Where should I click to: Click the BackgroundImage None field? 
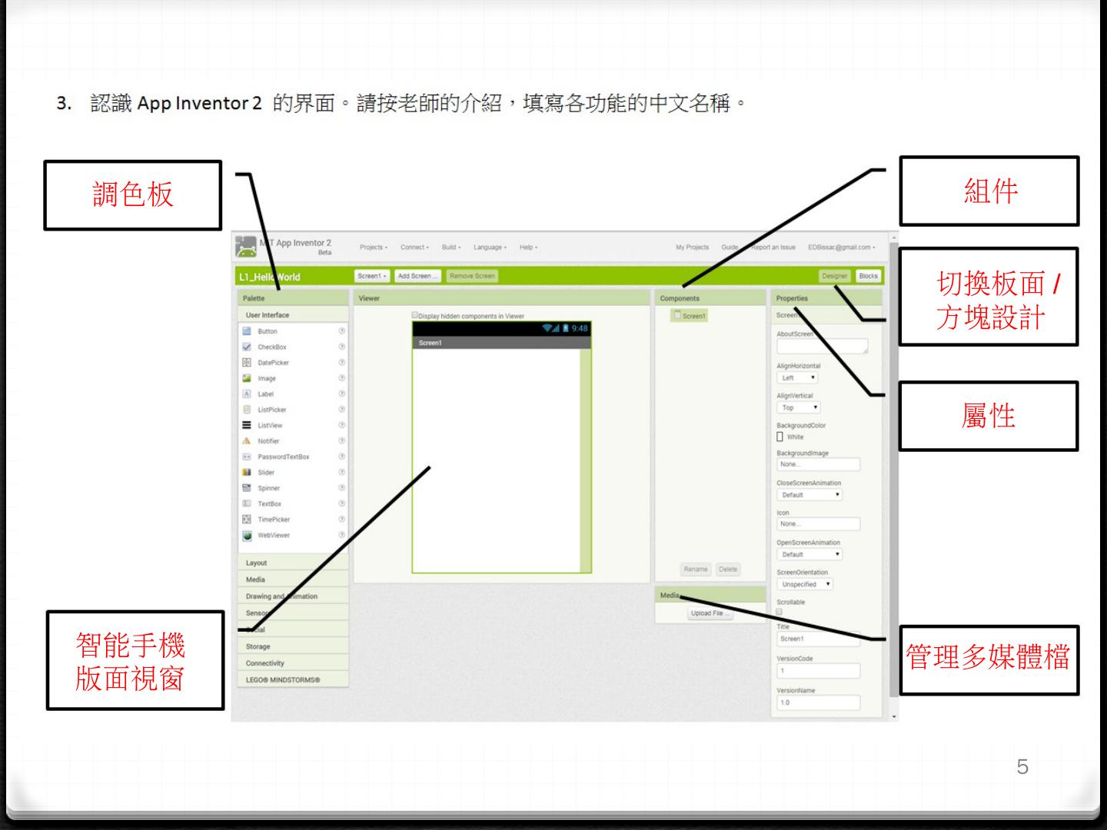[x=819, y=464]
